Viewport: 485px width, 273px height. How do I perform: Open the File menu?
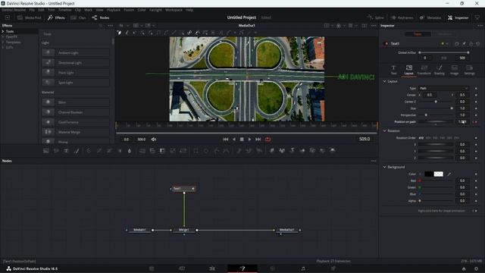[32, 10]
